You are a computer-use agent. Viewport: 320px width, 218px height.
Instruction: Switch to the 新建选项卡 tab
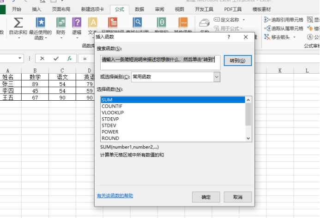tap(92, 9)
